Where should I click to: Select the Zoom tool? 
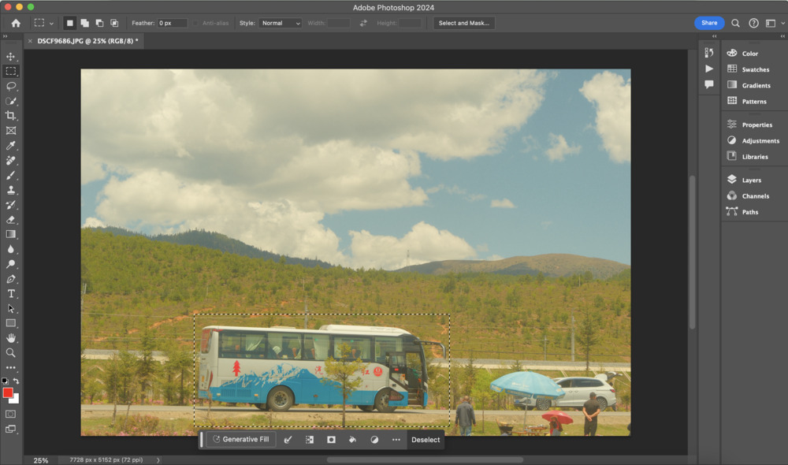coord(11,353)
